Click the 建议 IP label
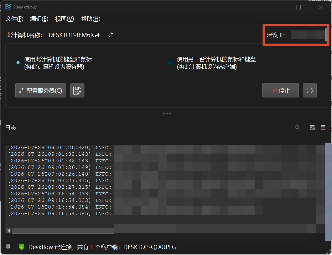 (x=277, y=35)
